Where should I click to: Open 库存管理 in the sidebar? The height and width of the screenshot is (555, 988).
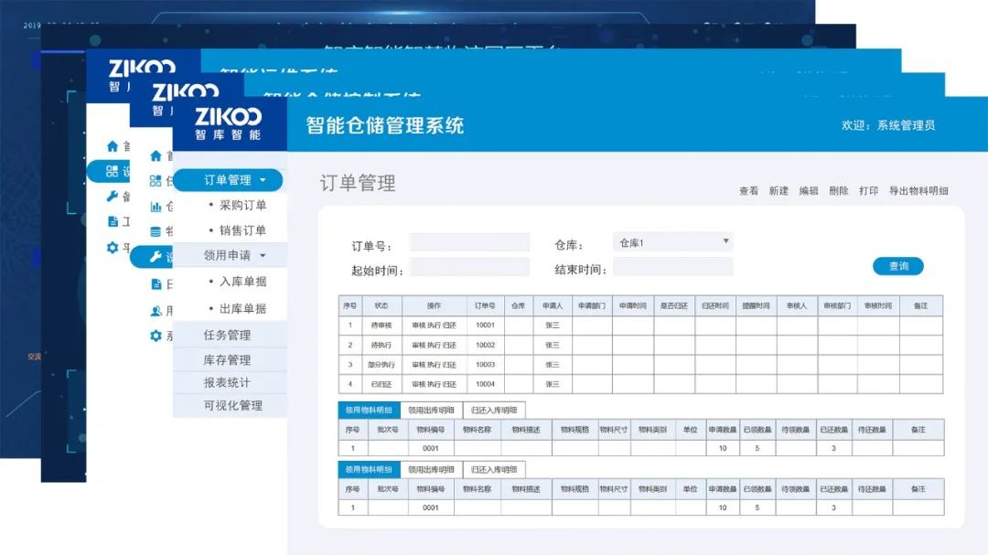click(x=227, y=359)
